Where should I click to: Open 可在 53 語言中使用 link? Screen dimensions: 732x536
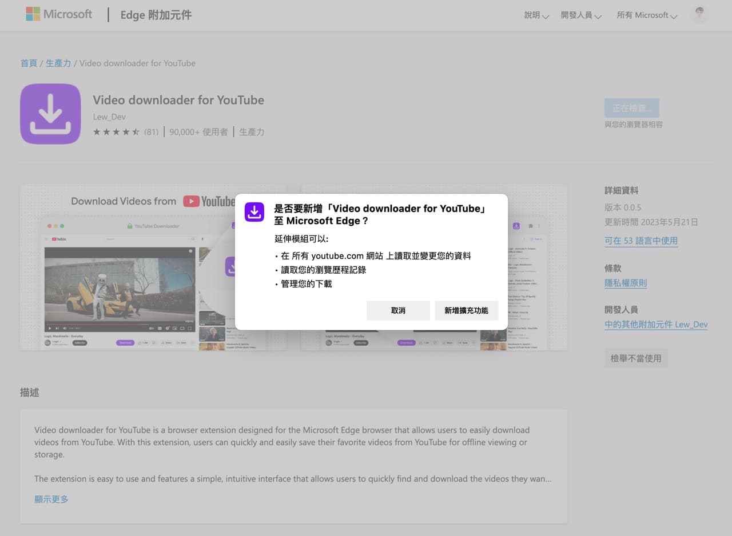point(641,241)
